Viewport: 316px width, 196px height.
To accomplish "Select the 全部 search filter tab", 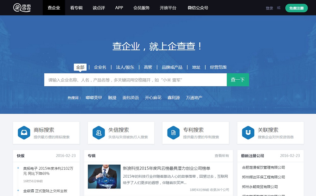I will [80, 67].
